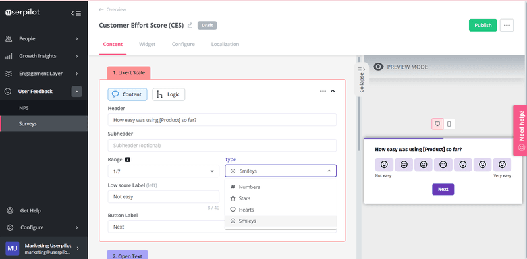Collapse the User Feedback section
Screen dimensions: 527x259
(x=76, y=92)
